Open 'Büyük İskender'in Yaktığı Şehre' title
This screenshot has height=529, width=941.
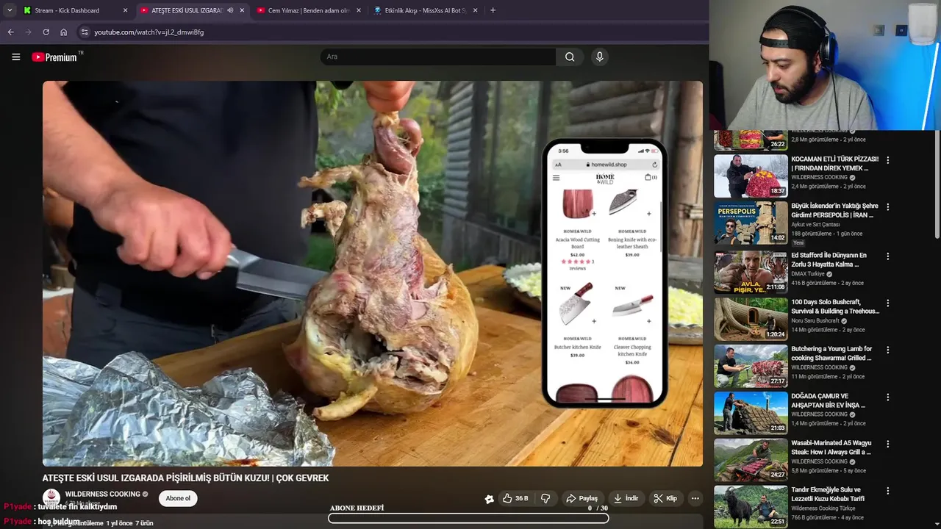[x=834, y=211]
